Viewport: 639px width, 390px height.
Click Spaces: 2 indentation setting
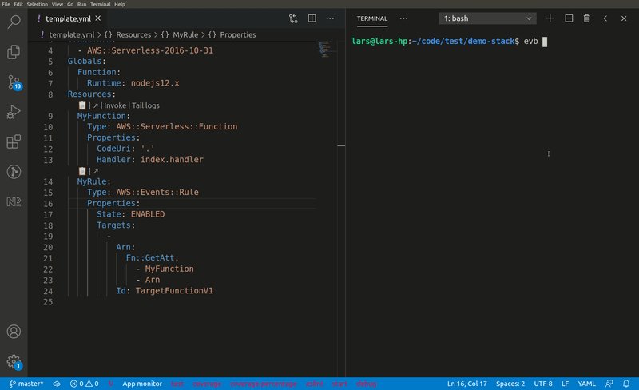510,384
